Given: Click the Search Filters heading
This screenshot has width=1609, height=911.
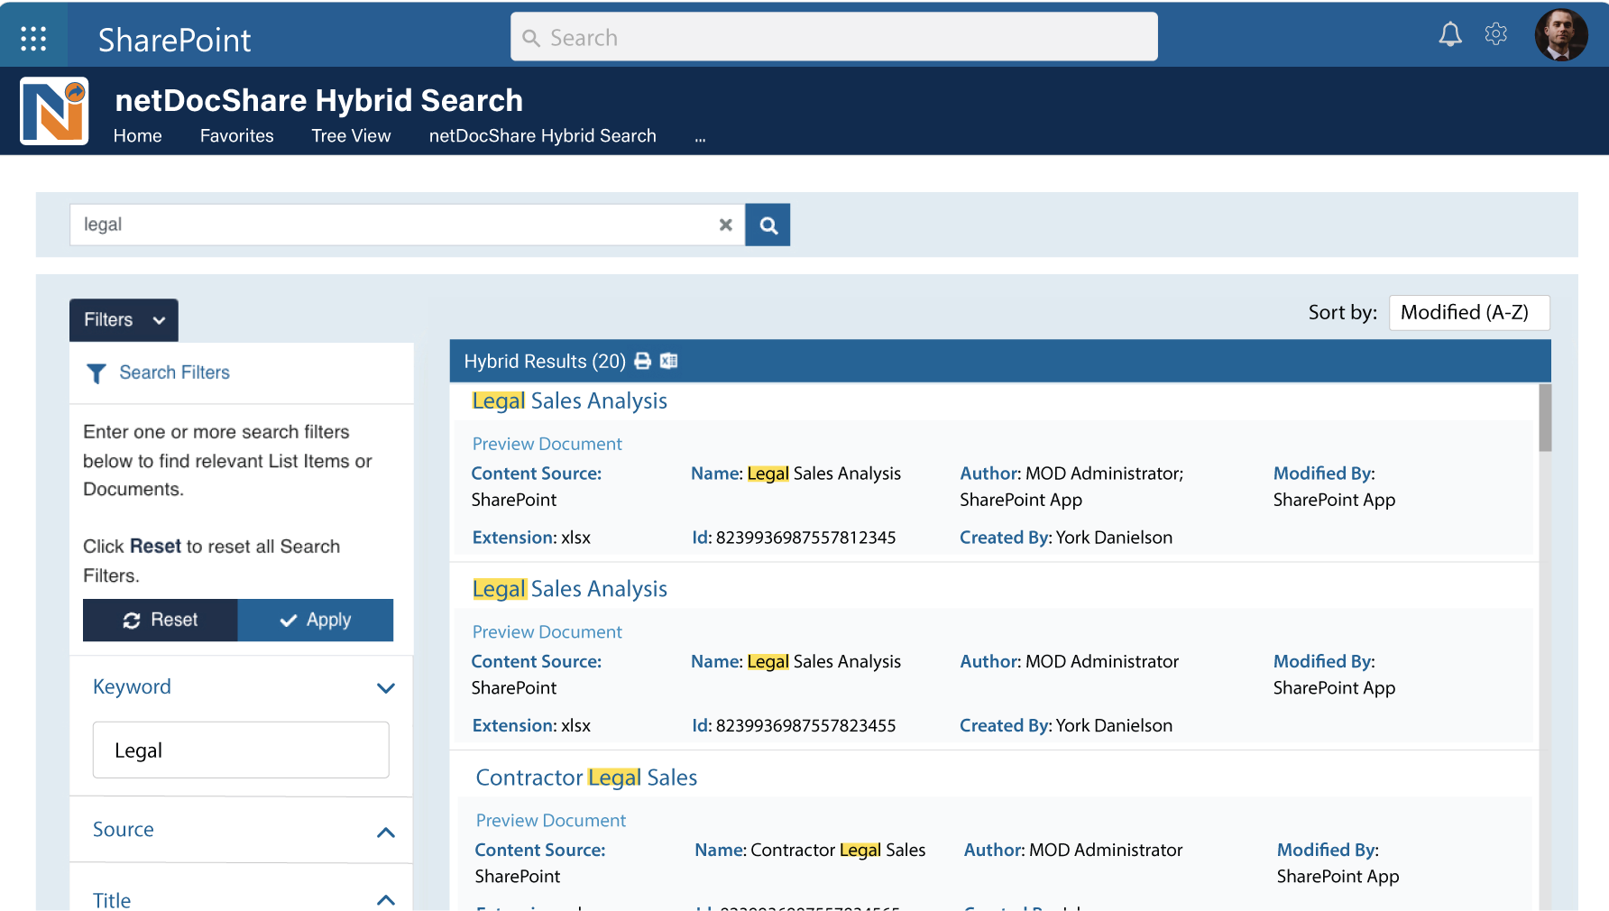Looking at the screenshot, I should [175, 373].
